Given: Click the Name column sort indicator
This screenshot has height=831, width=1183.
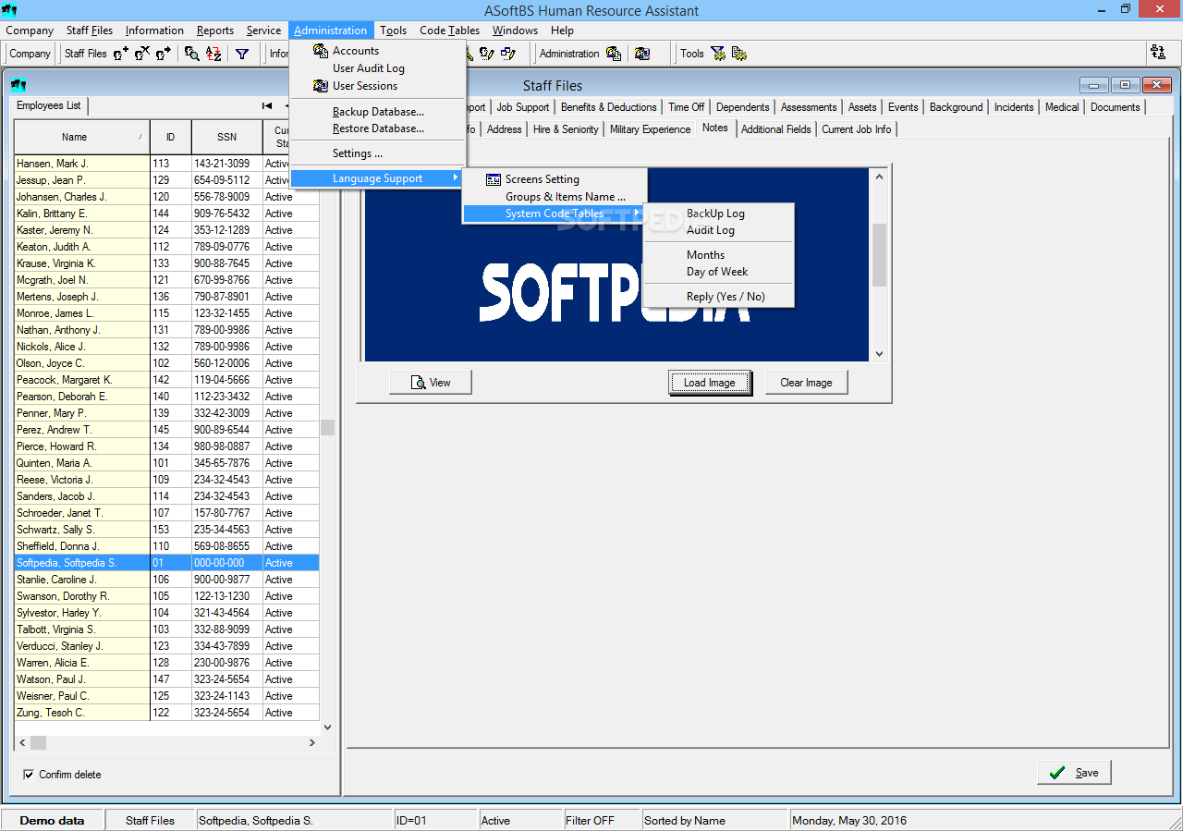Looking at the screenshot, I should [140, 137].
